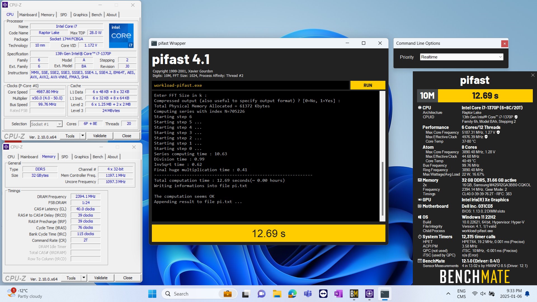Open the Priority Realtime dropdown
537x302 pixels.
pos(461,57)
